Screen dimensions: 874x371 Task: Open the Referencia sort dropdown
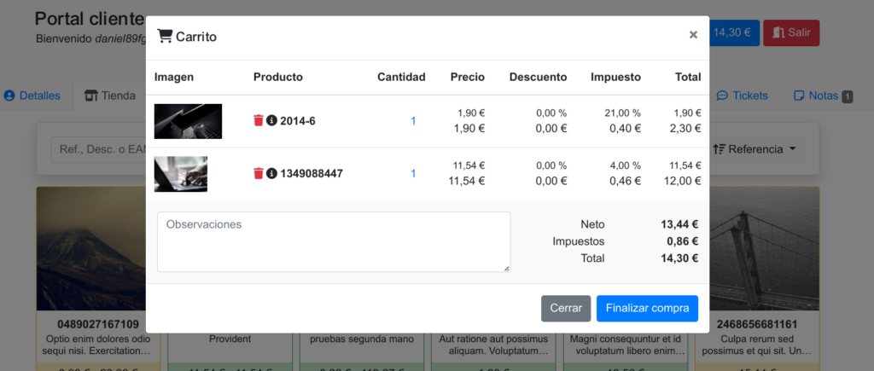point(758,149)
